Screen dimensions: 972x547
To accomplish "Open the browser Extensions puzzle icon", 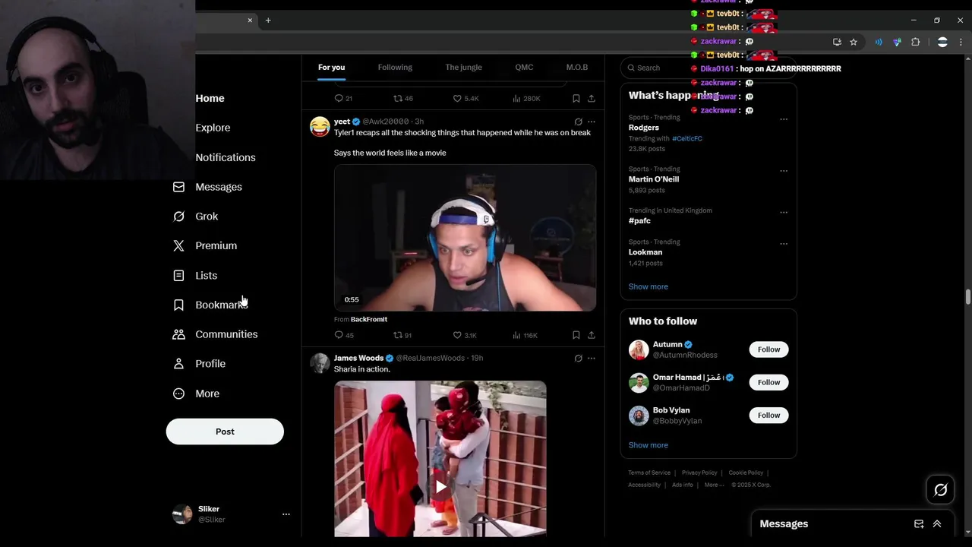I will [915, 43].
